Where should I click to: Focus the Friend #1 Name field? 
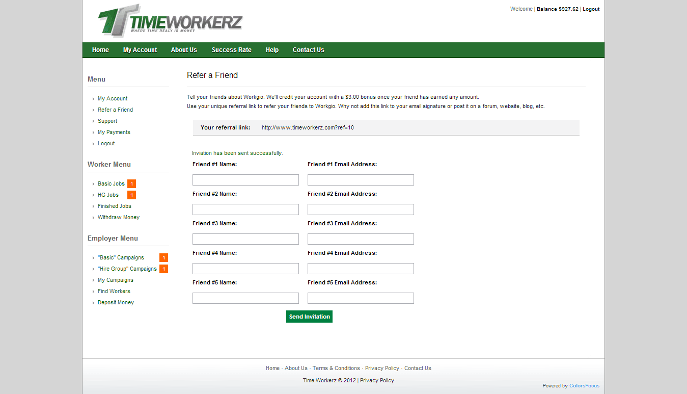tap(245, 180)
